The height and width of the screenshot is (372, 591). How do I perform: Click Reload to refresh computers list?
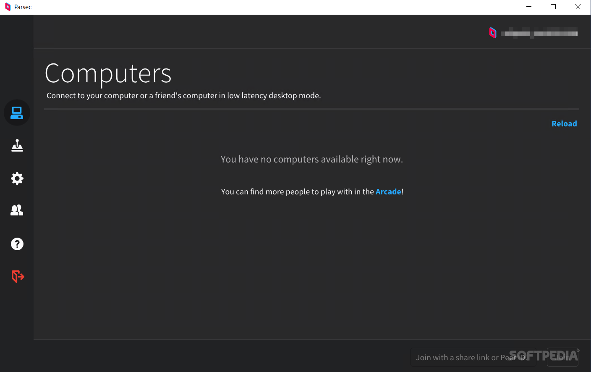pyautogui.click(x=564, y=124)
